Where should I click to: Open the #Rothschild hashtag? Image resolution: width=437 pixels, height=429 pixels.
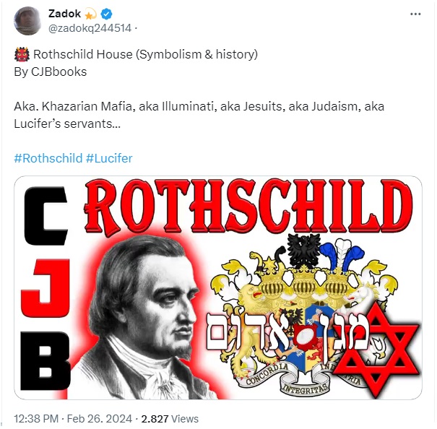point(48,158)
